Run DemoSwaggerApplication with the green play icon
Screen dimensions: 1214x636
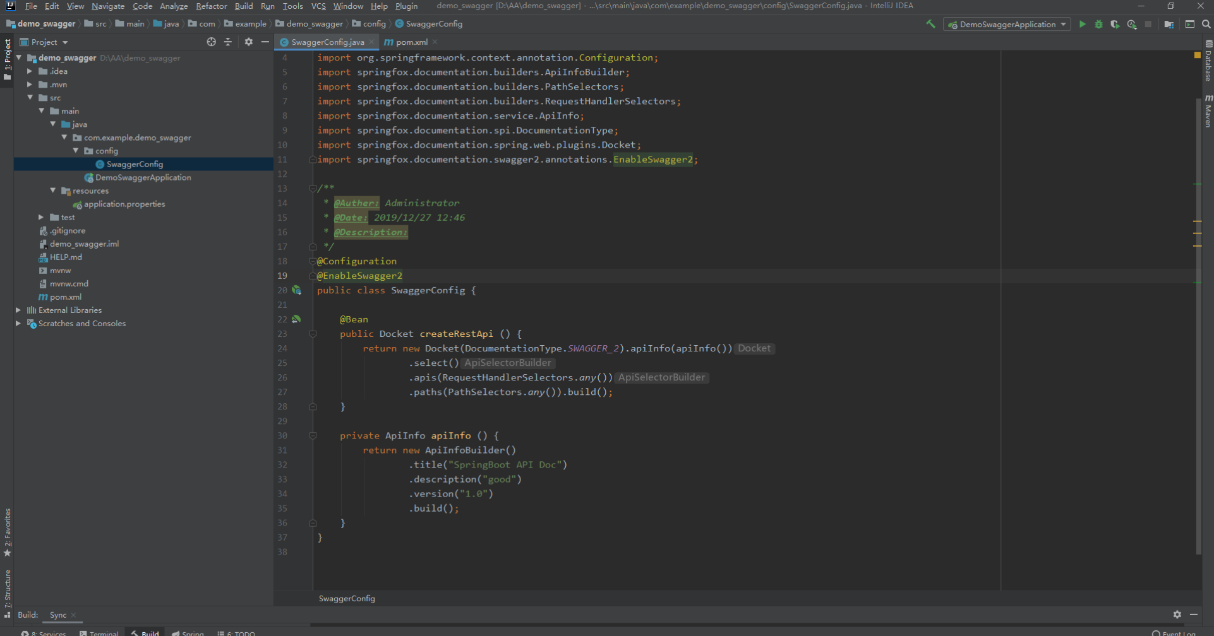coord(1082,24)
